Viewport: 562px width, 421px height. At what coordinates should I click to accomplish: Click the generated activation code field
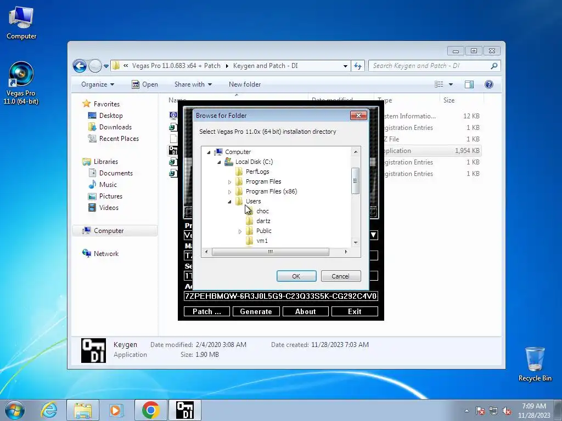point(281,296)
